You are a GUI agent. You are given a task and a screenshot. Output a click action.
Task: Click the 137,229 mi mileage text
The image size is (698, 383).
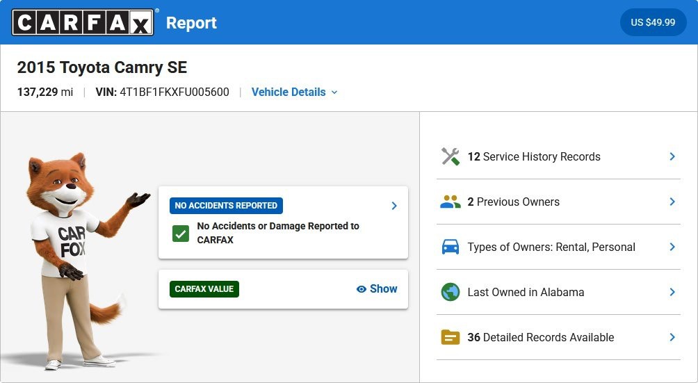45,92
